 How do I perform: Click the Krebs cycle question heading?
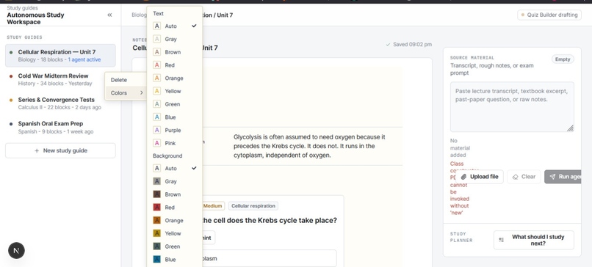pyautogui.click(x=270, y=220)
